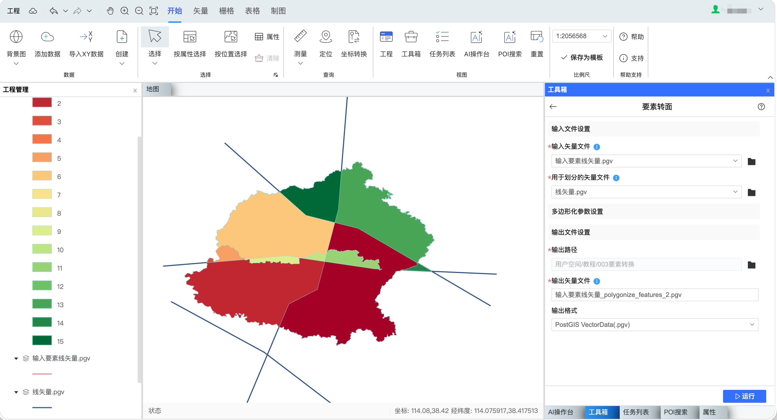Image resolution: width=777 pixels, height=420 pixels.
Task: Open the input vector file dropdown
Action: (646, 161)
